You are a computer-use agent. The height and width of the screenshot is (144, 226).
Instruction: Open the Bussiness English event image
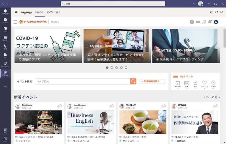tap(91, 122)
